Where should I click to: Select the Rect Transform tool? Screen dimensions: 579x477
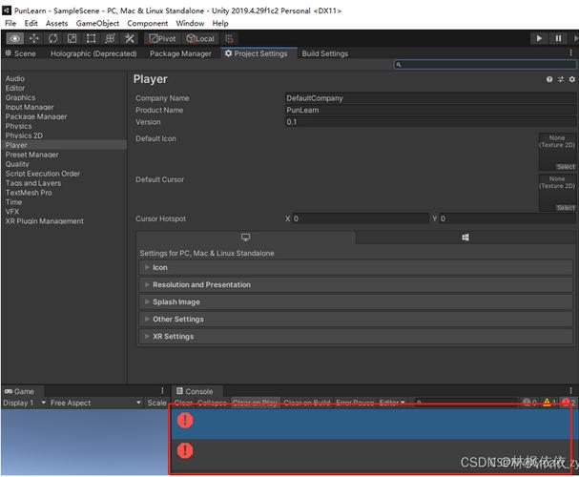[x=91, y=38]
